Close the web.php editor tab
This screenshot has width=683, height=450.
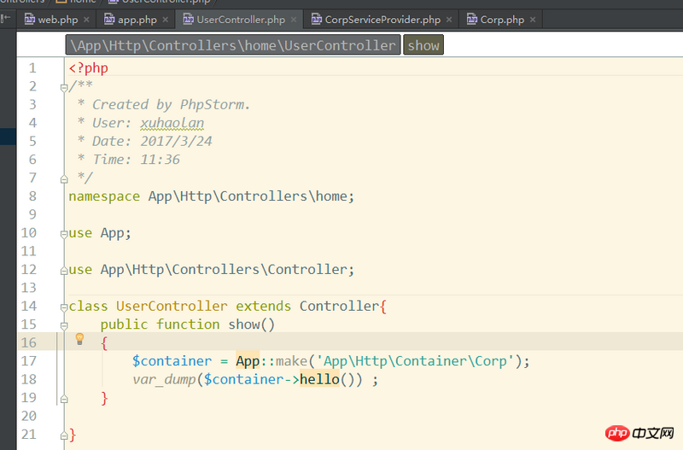point(85,20)
